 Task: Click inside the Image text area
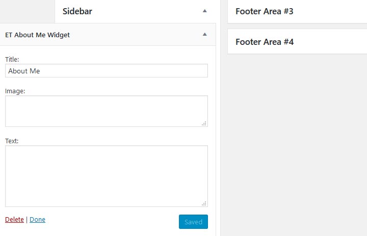pyautogui.click(x=107, y=111)
